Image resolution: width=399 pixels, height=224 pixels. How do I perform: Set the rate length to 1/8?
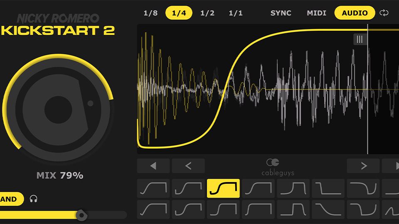coord(150,13)
